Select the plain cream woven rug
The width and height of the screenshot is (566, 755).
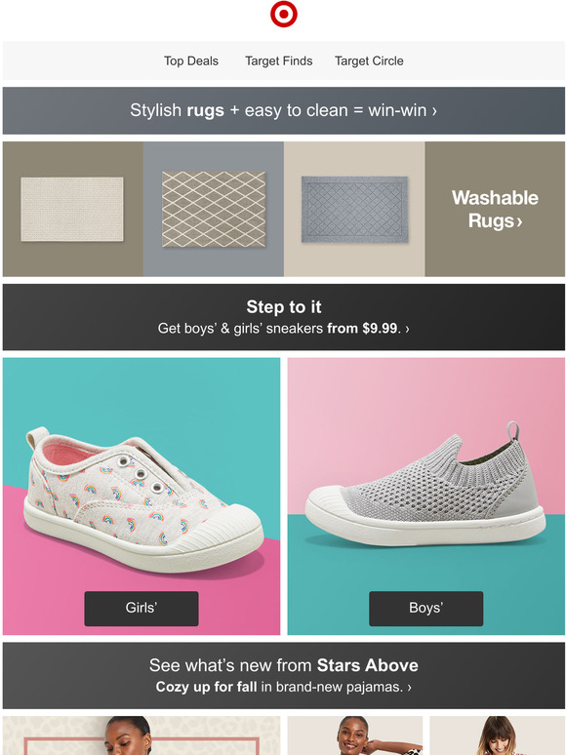click(72, 209)
